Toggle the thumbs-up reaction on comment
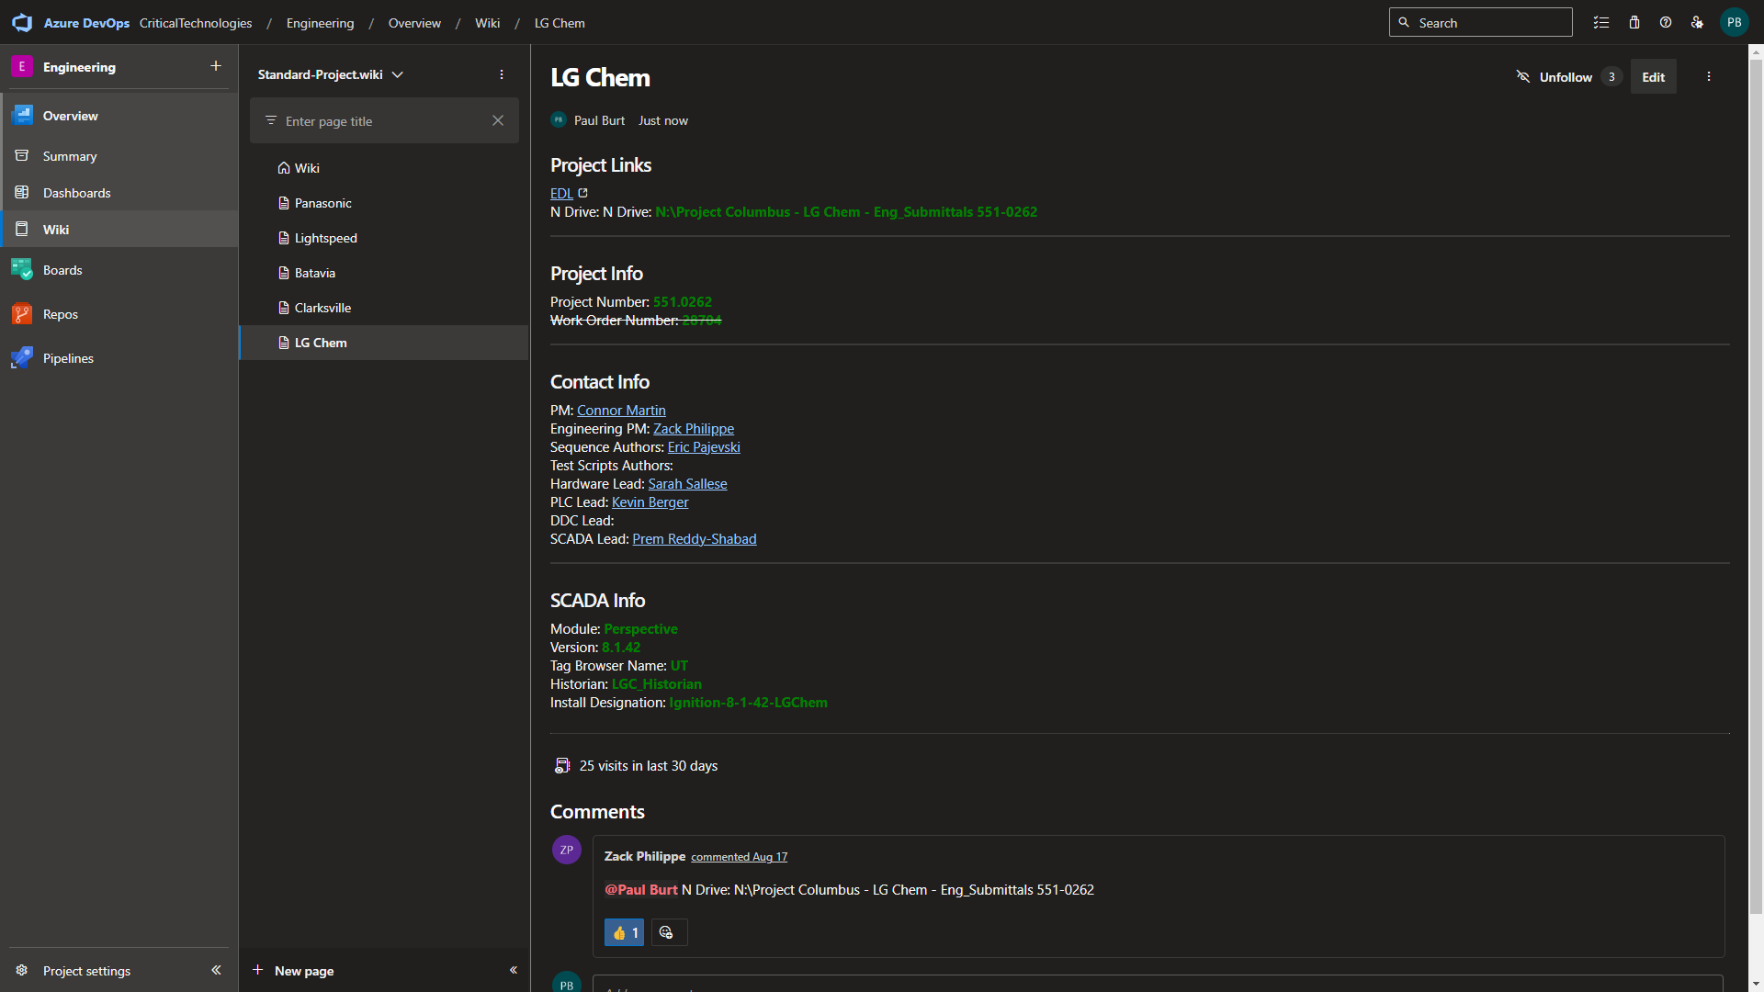 click(625, 933)
